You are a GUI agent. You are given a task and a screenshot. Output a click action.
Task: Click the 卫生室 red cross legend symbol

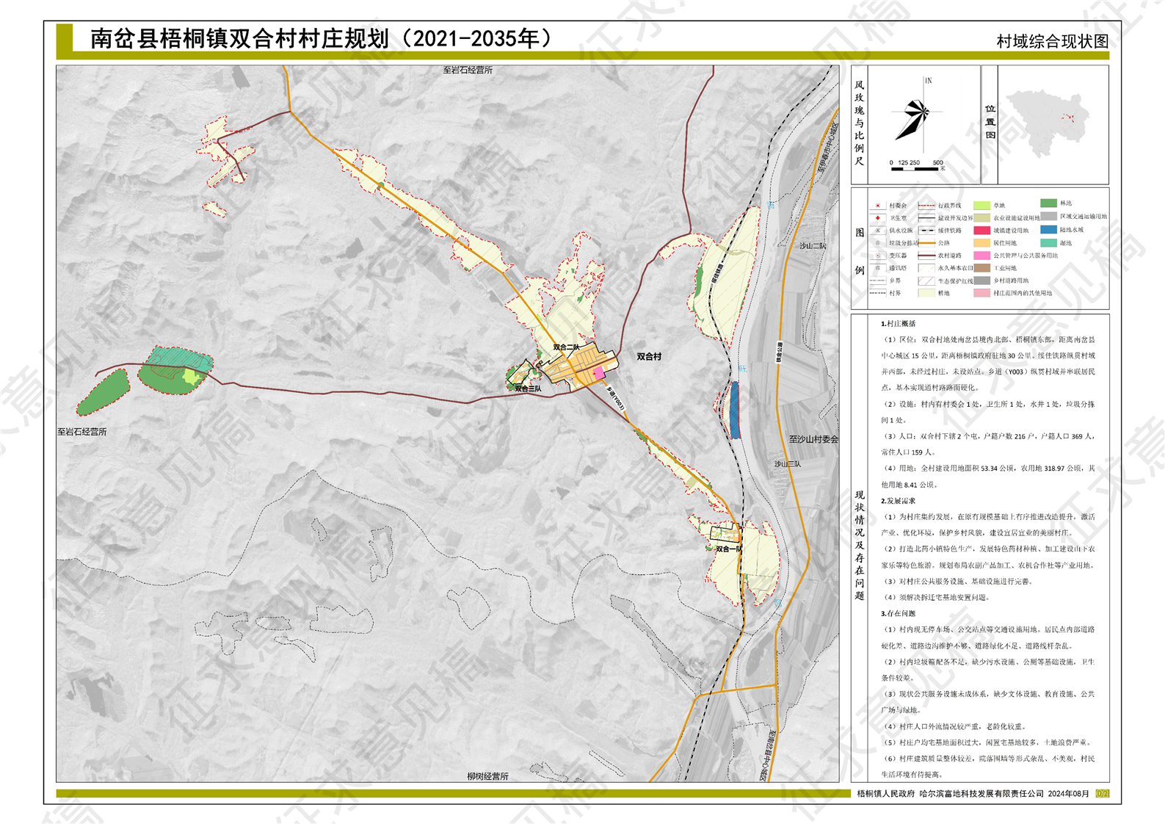pyautogui.click(x=877, y=218)
